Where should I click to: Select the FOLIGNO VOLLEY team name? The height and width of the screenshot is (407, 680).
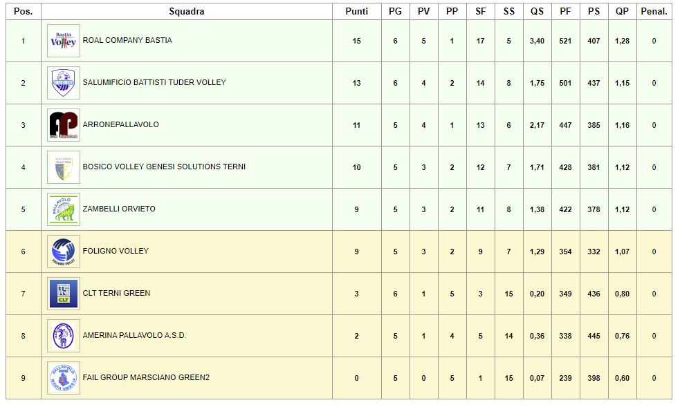point(116,251)
